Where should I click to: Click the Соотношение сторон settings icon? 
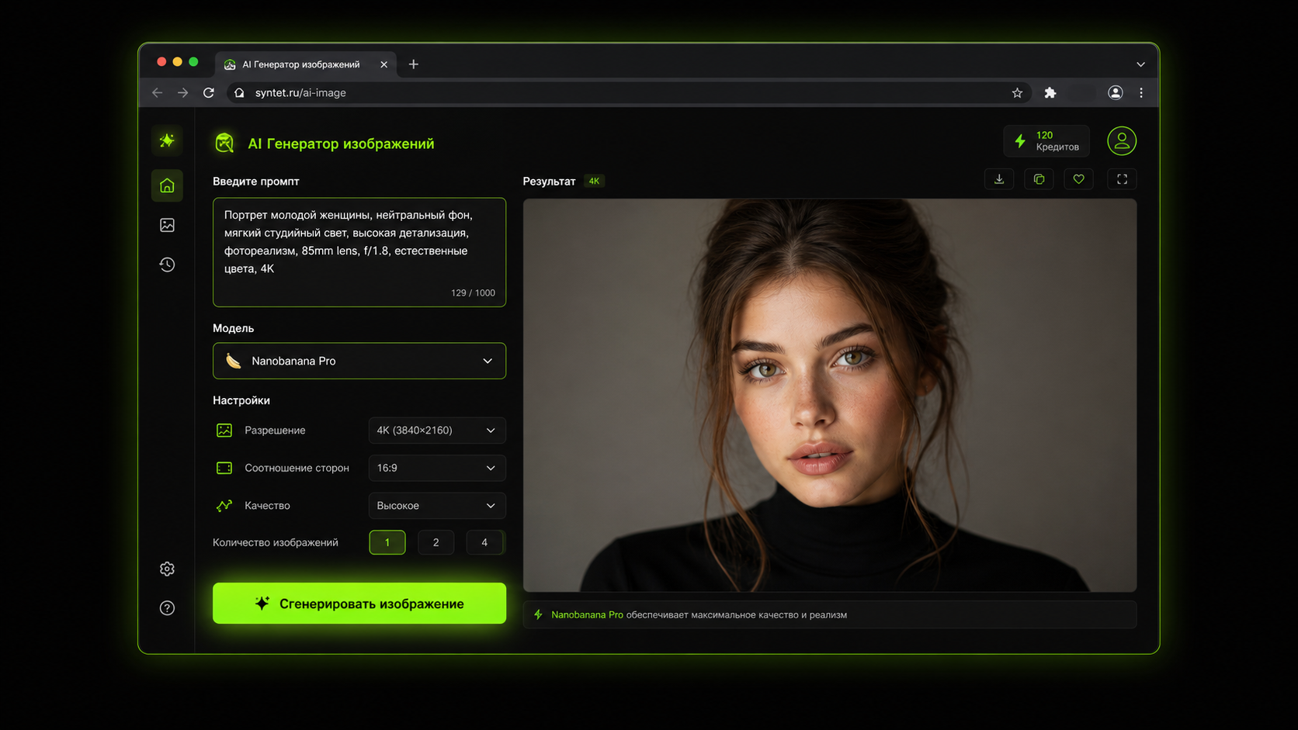tap(224, 468)
